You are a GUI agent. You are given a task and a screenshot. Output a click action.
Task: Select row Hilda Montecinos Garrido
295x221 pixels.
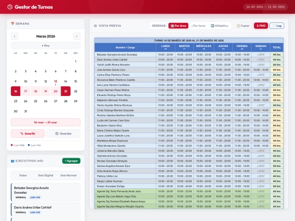pos(189,146)
